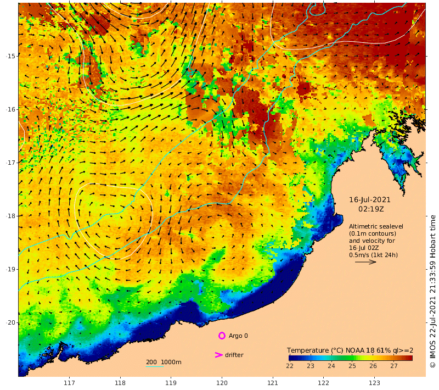Click latitude axis label -20
The image size is (439, 390).
pos(10,322)
